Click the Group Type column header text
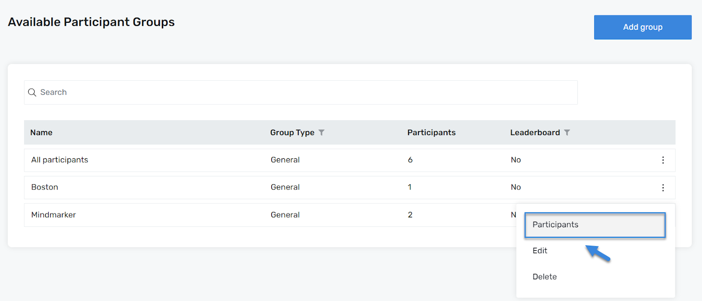Screen dimensions: 702x301 click(292, 133)
